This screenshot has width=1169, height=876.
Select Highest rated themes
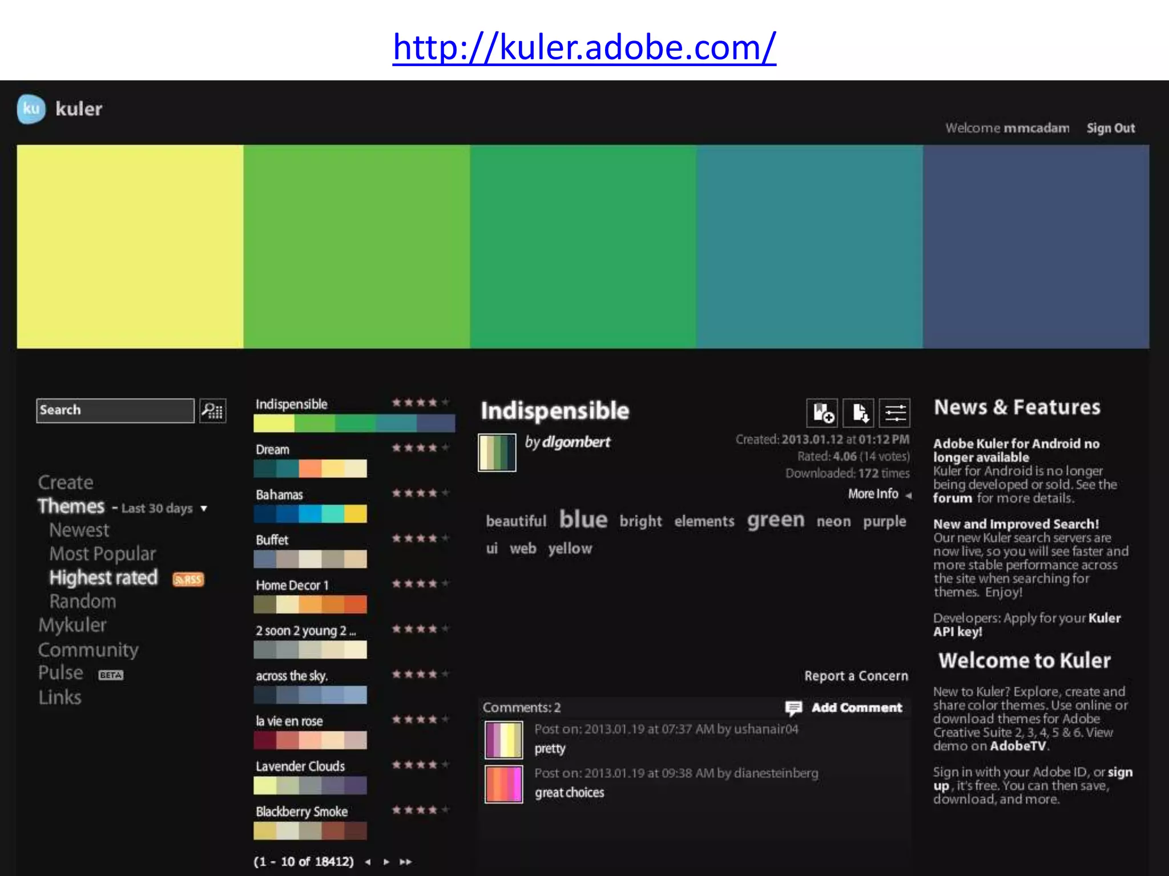coord(103,578)
